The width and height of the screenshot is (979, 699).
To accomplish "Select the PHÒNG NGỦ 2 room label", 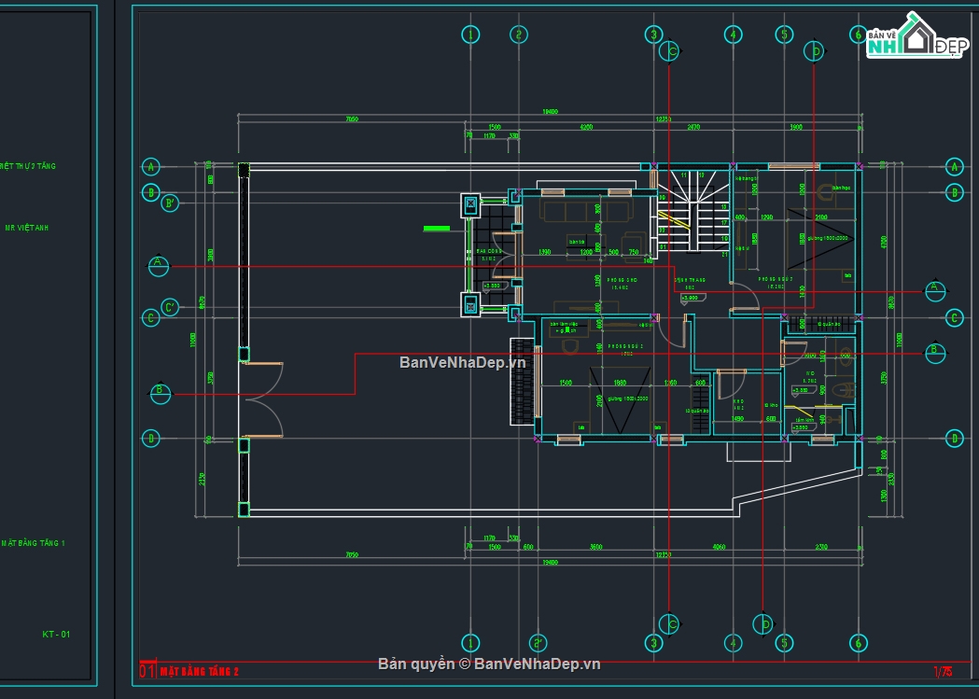I will coord(625,346).
